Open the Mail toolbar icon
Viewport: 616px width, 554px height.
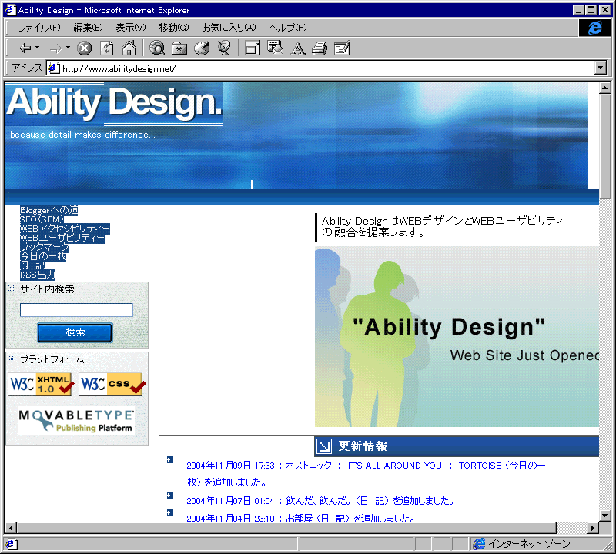pos(275,48)
